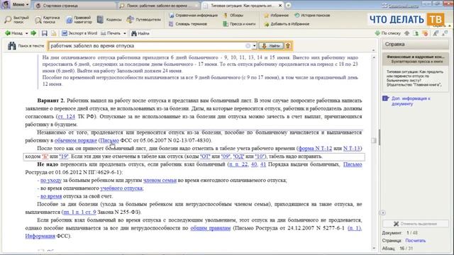Open the общим правилам link
This screenshot has width=454, height=255.
click(211, 228)
